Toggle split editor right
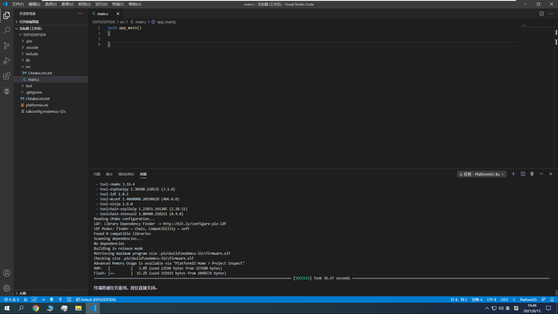558x314 pixels. [541, 14]
